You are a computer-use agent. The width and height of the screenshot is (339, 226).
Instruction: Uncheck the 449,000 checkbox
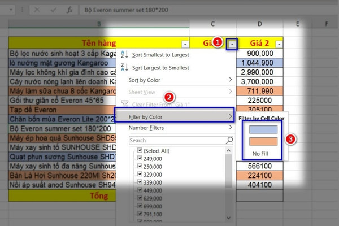click(x=140, y=190)
